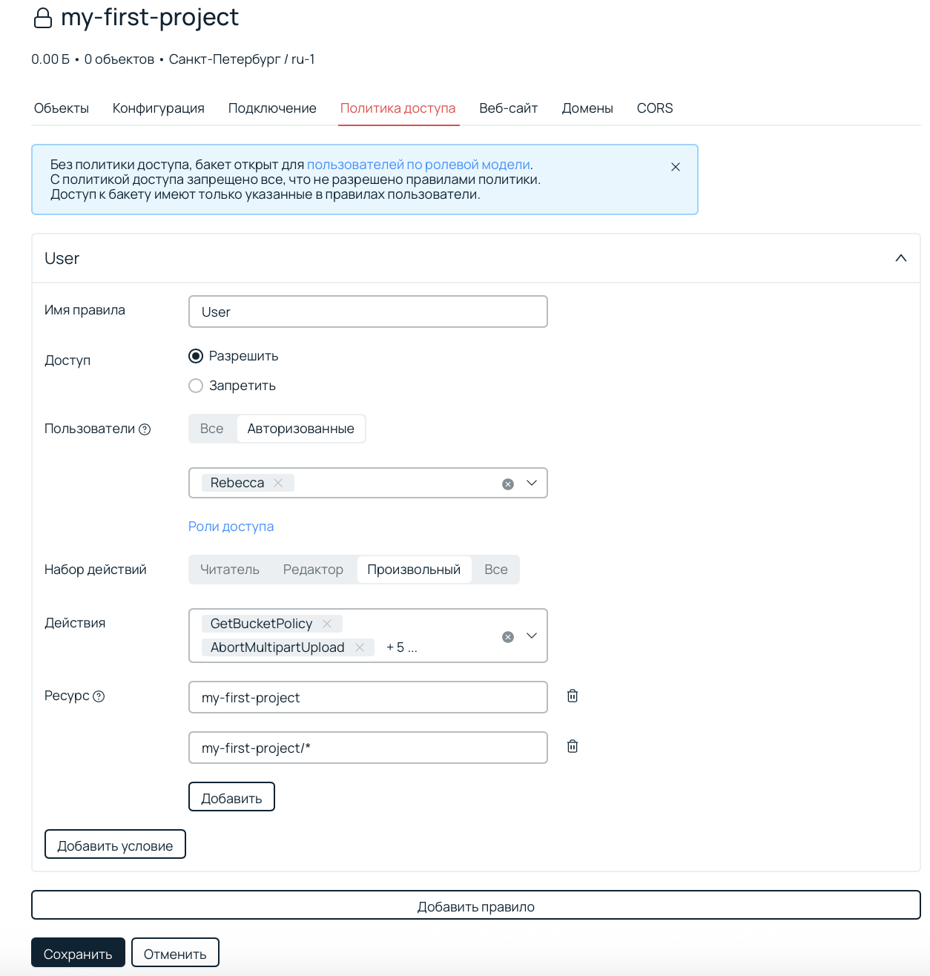Dismiss the access policy info banner

point(675,167)
